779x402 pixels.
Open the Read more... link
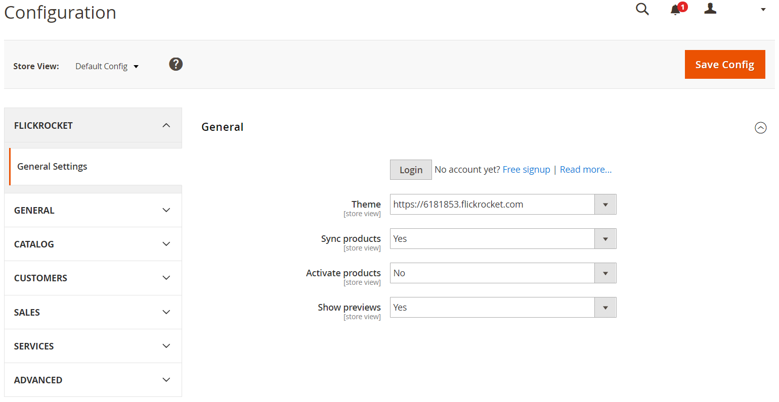pos(585,170)
